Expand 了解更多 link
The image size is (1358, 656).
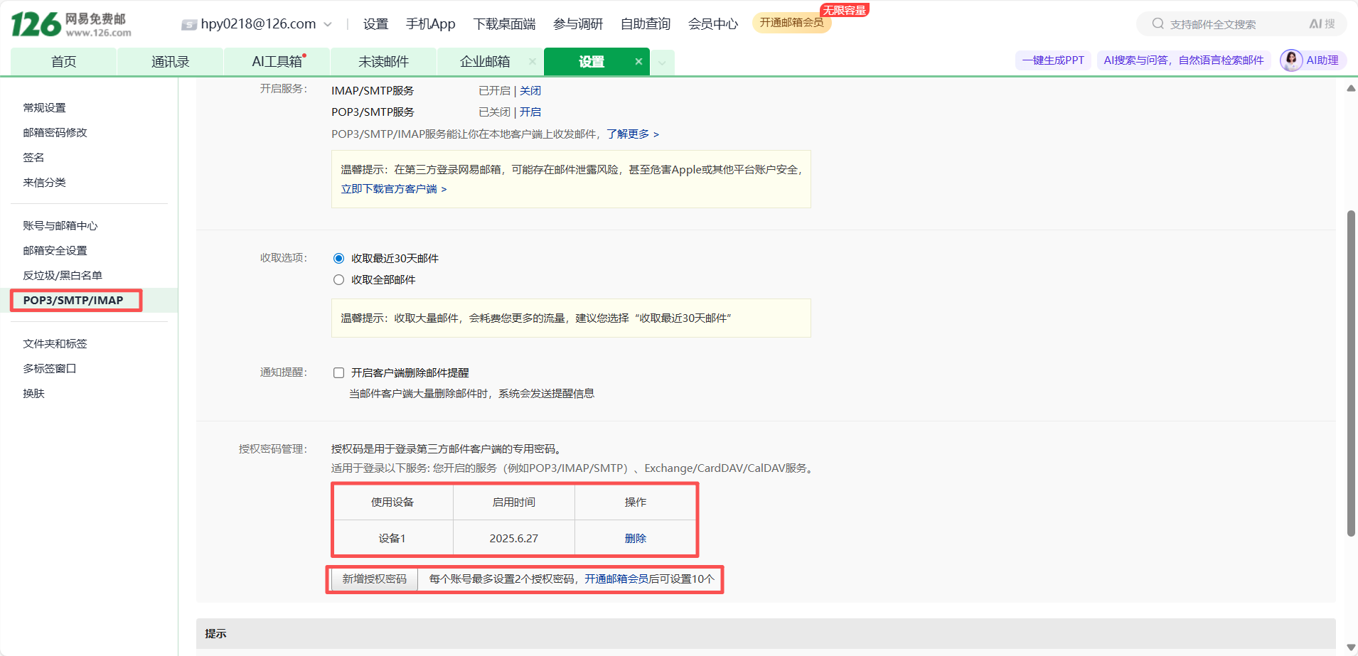tap(632, 134)
